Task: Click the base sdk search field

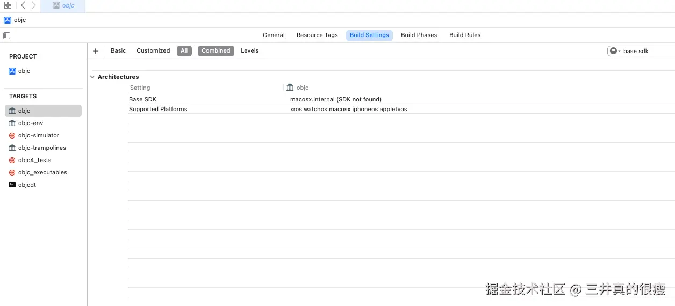Action: pyautogui.click(x=641, y=51)
